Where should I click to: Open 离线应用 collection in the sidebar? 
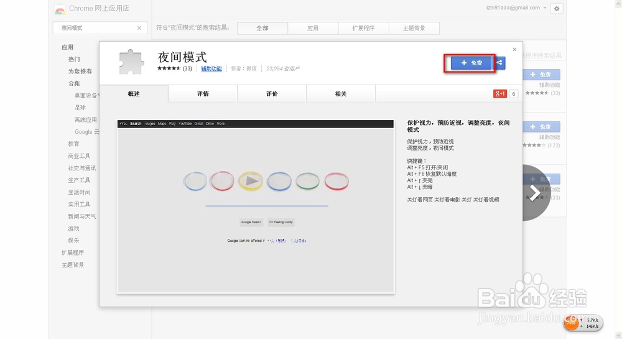tap(85, 120)
